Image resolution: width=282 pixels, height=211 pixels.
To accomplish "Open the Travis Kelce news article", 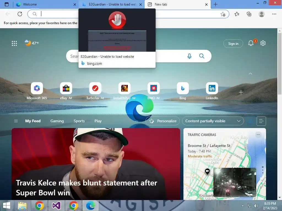I will (x=96, y=164).
